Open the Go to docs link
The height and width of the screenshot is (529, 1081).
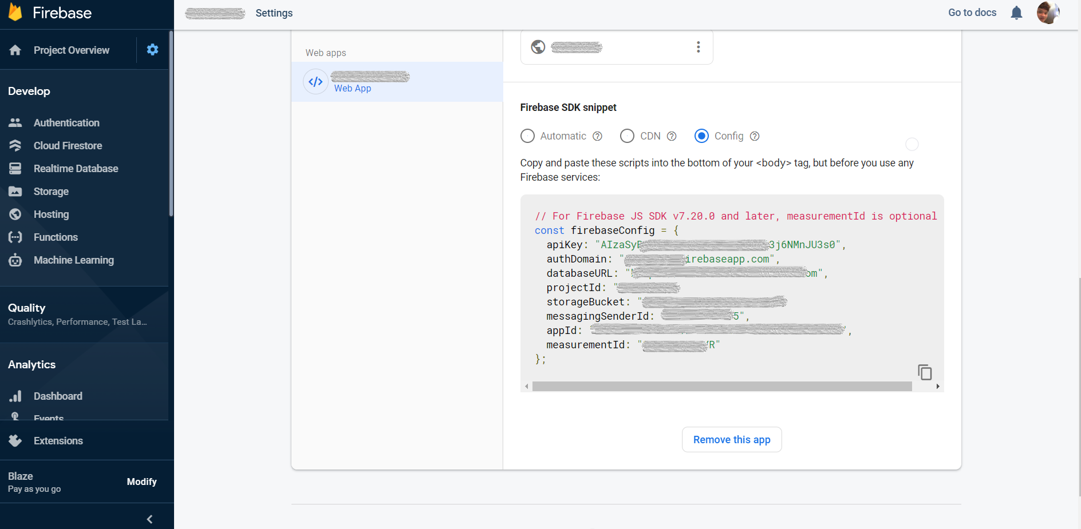972,13
